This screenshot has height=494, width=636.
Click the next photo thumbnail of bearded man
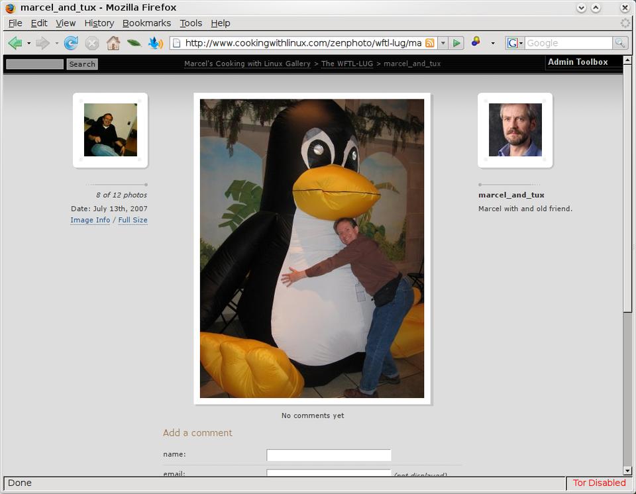click(x=515, y=130)
